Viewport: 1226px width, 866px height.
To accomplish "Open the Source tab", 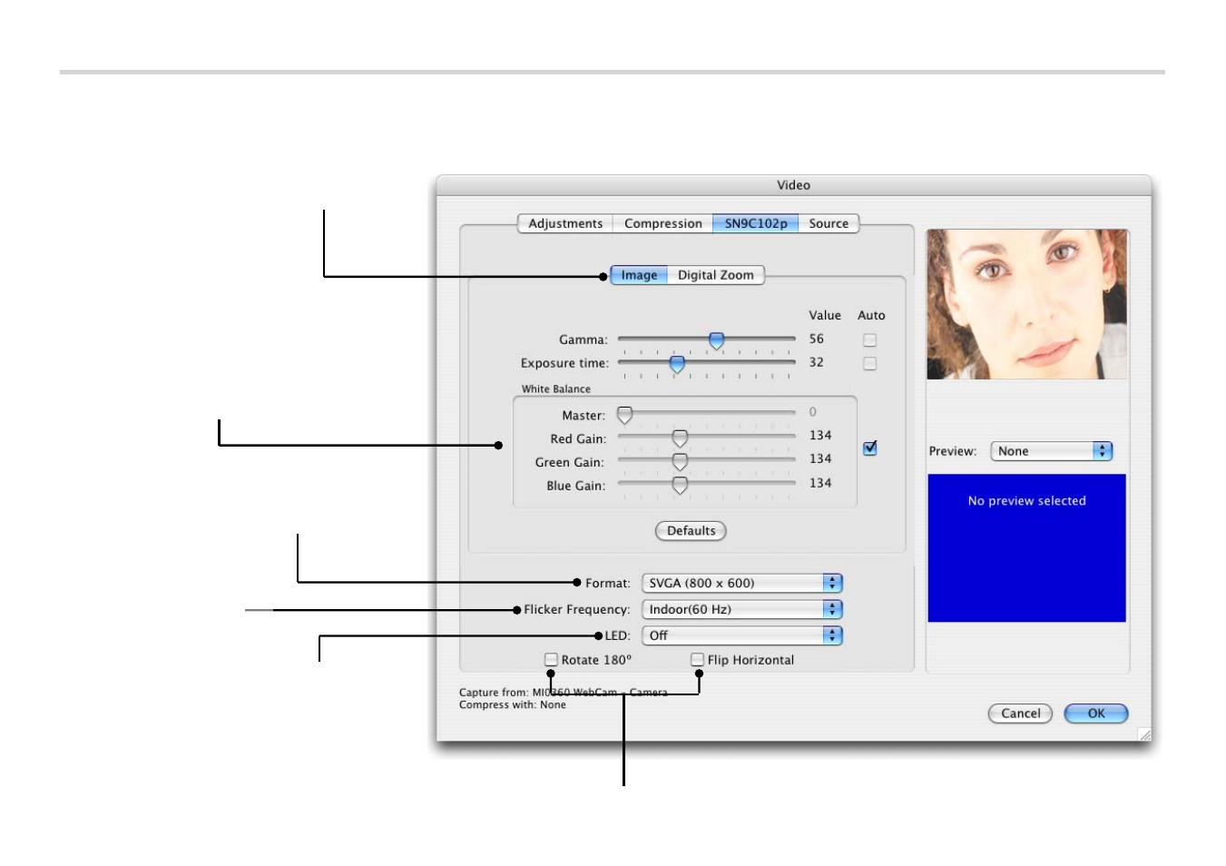I will [x=829, y=223].
